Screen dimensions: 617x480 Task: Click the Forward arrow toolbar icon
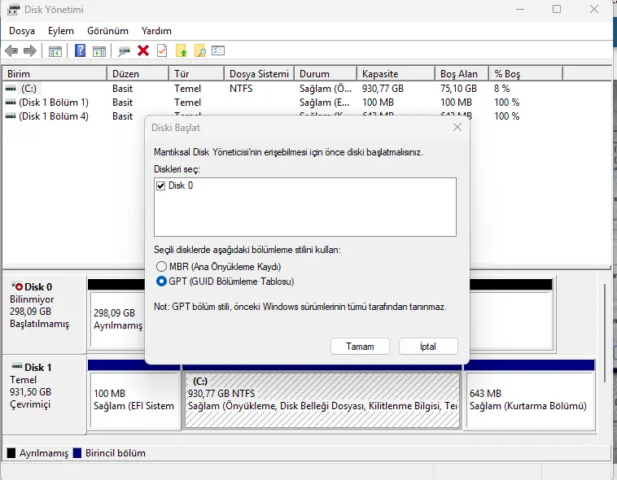coord(30,50)
